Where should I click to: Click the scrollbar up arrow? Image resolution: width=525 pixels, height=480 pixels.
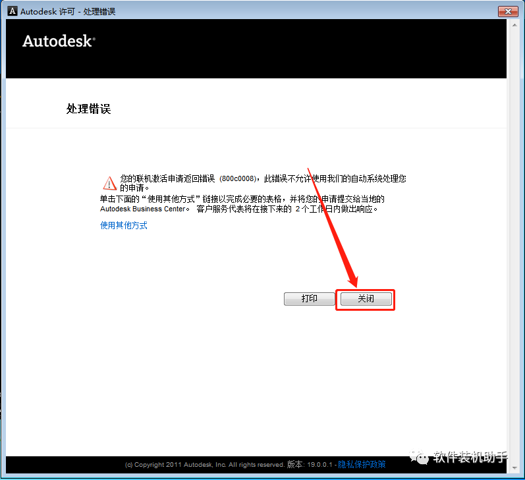click(514, 25)
